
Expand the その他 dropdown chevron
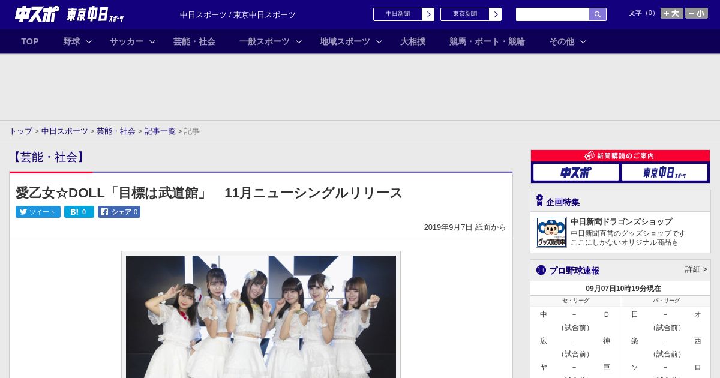[x=583, y=41]
